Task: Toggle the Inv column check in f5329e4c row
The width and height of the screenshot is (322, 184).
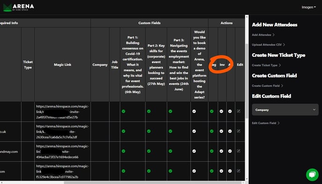Action: pyautogui.click(x=221, y=171)
